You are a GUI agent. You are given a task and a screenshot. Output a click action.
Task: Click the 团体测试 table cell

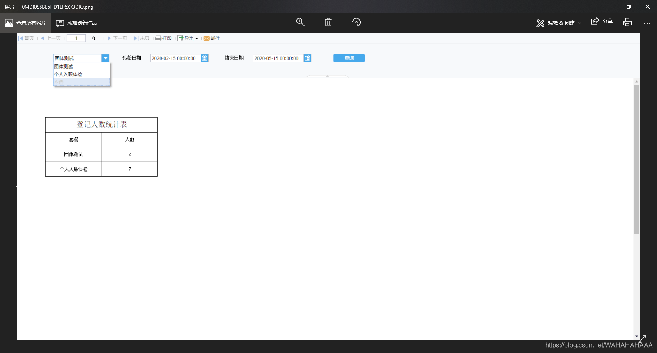[74, 154]
